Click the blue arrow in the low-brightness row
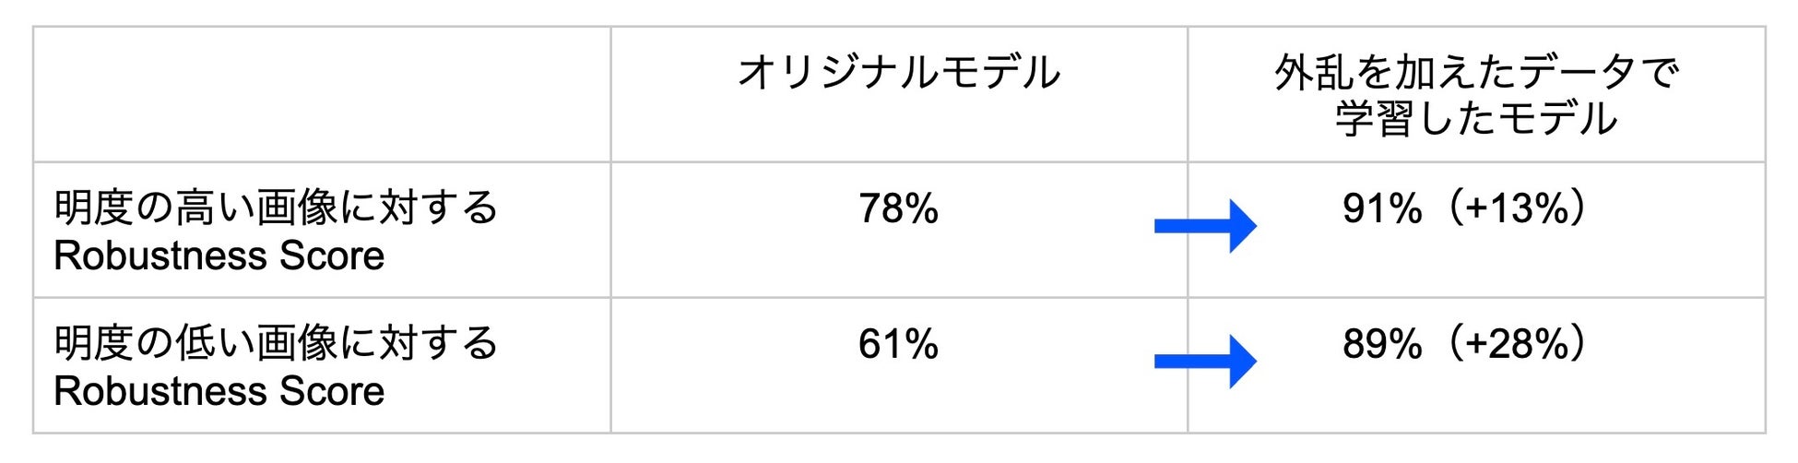 click(x=1205, y=362)
